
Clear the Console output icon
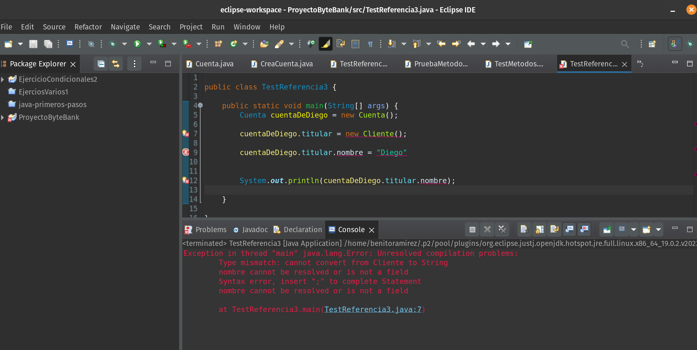(524, 229)
